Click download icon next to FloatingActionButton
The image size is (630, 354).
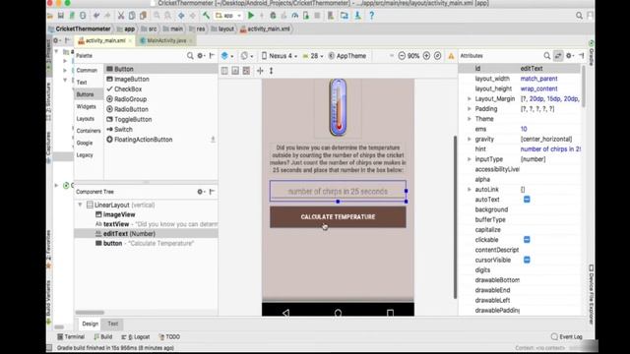point(213,140)
